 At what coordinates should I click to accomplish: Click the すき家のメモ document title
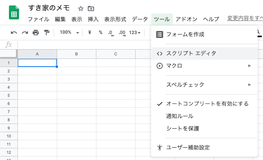[49, 8]
